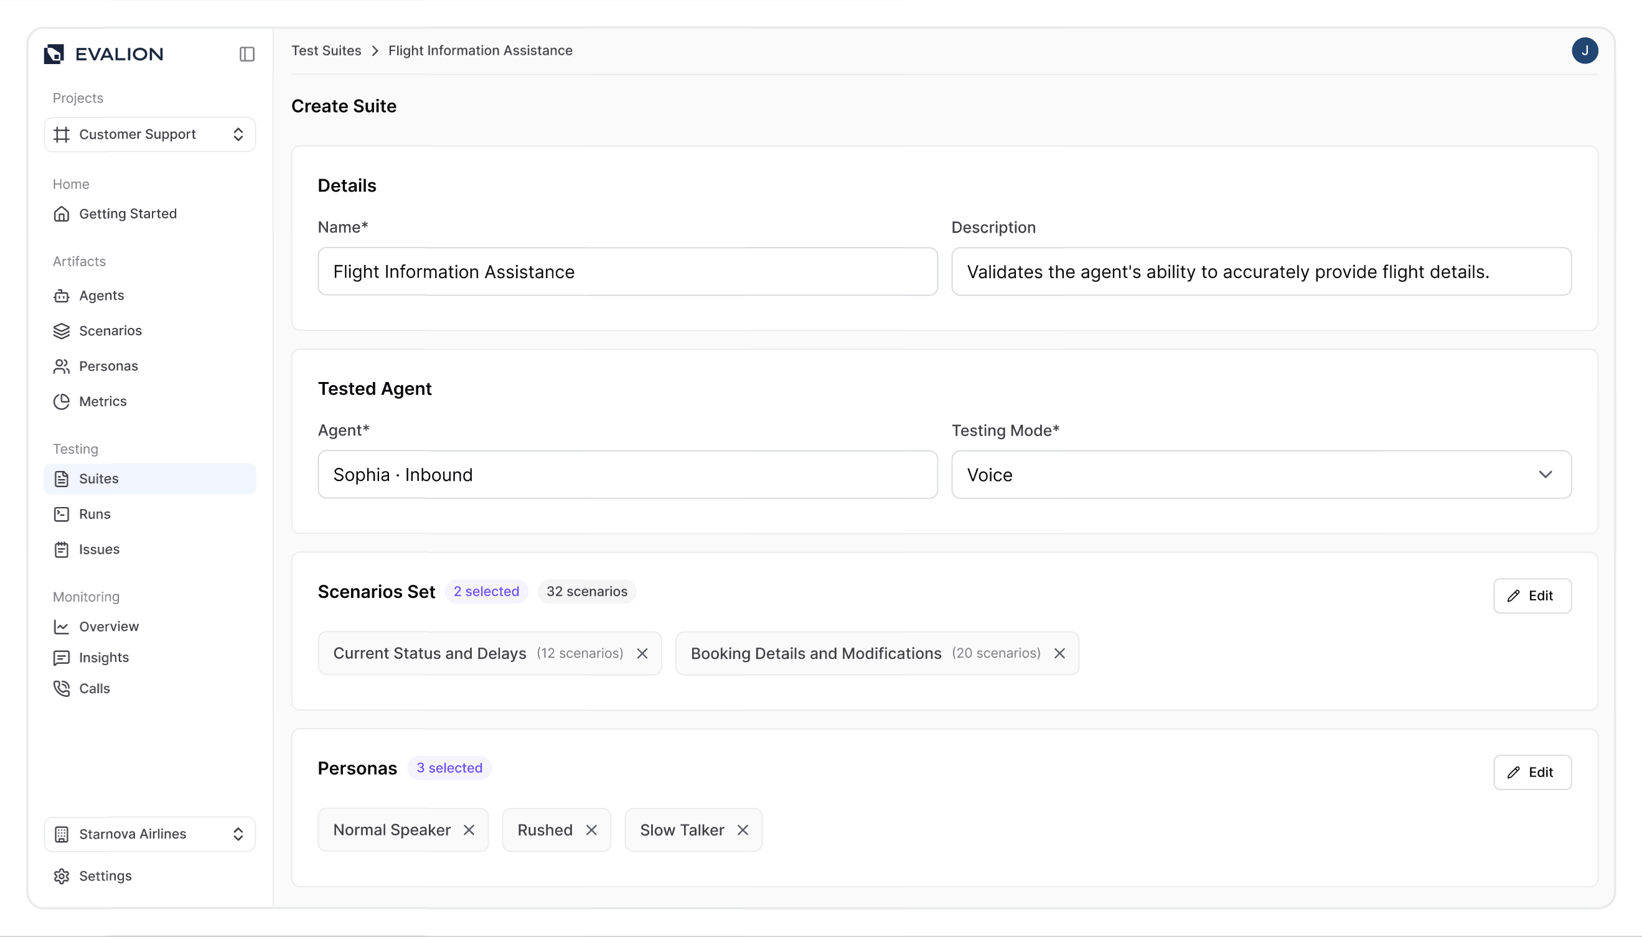Edit the selected Personas
The width and height of the screenshot is (1642, 937).
click(1532, 772)
